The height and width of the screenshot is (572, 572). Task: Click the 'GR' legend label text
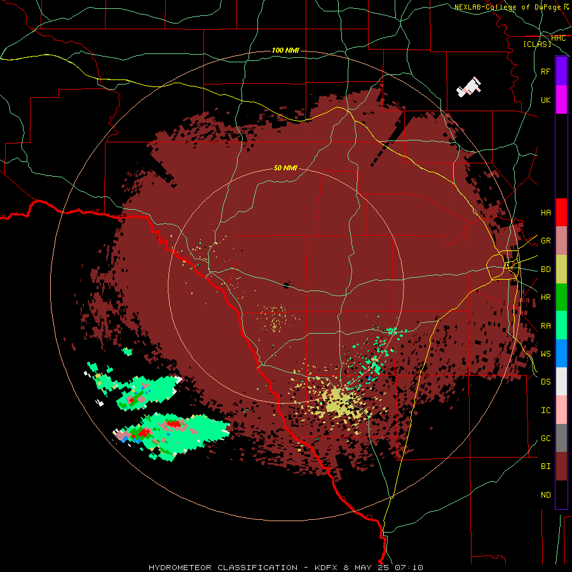click(545, 241)
